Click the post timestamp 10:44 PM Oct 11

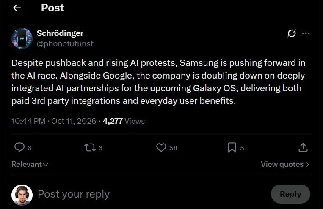click(54, 121)
